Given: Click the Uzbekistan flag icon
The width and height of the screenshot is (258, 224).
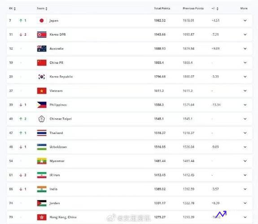Looking at the screenshot, I should (x=42, y=147).
